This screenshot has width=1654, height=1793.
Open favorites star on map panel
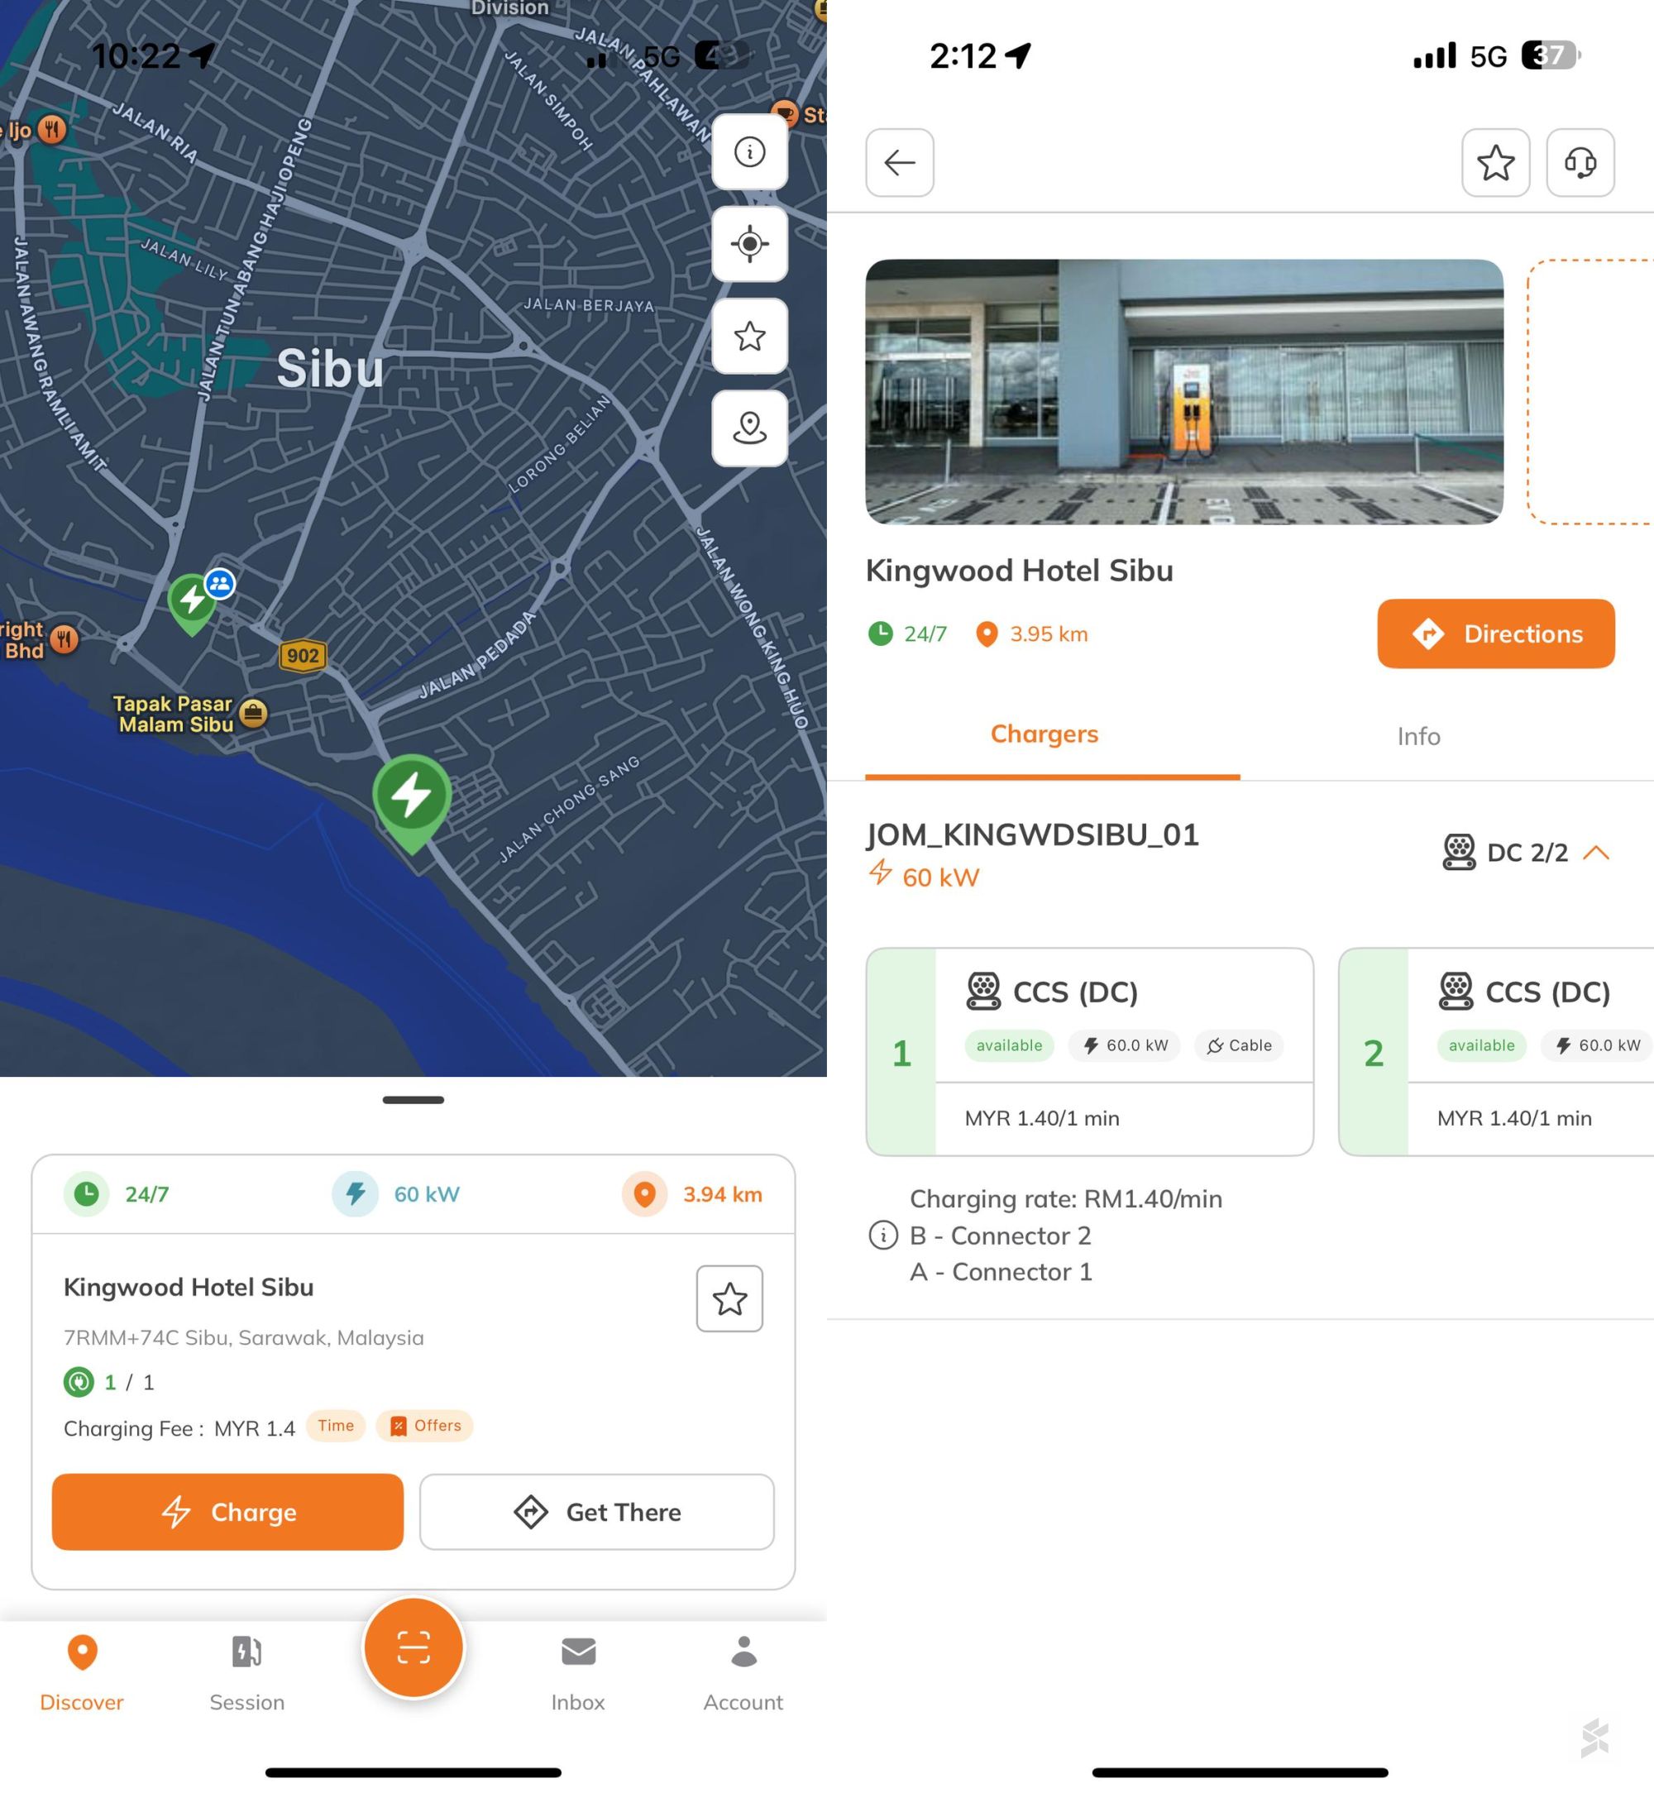pyautogui.click(x=749, y=336)
